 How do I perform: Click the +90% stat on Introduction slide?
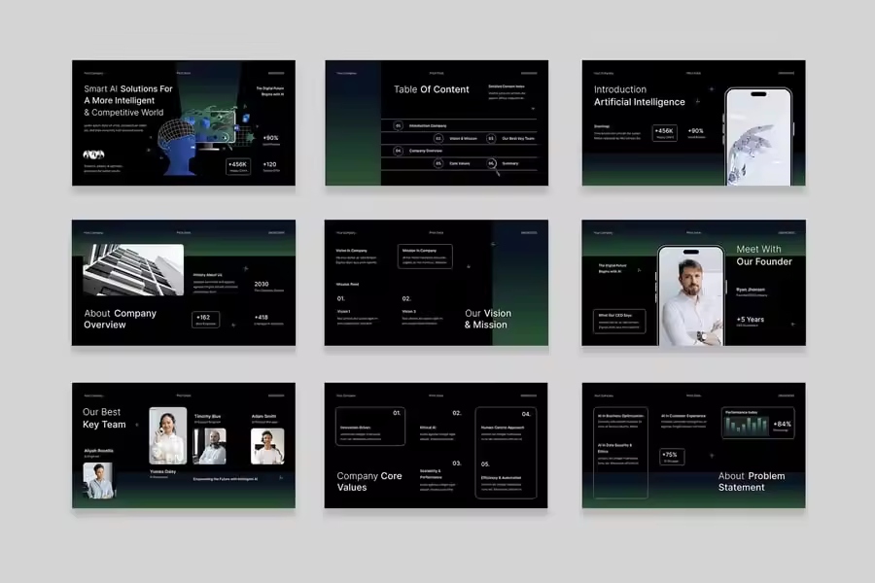(696, 133)
